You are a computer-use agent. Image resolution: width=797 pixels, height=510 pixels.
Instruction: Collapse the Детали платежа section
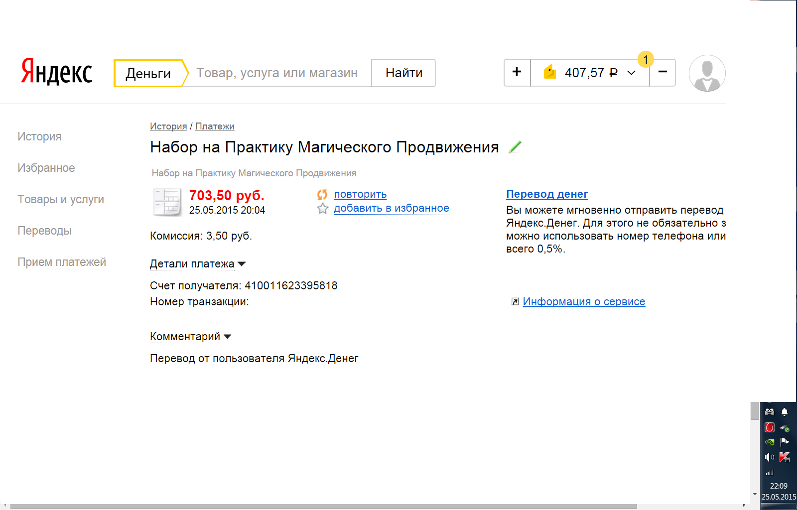pyautogui.click(x=198, y=264)
